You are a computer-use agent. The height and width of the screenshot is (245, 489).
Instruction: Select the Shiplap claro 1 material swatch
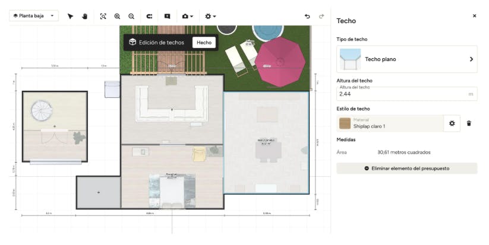point(345,123)
